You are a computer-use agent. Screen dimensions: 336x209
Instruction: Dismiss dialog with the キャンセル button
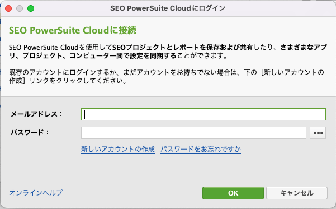pyautogui.click(x=297, y=193)
